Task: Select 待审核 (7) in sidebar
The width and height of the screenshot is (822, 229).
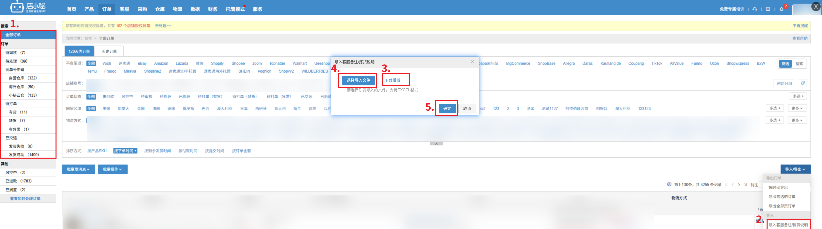Action: point(28,53)
